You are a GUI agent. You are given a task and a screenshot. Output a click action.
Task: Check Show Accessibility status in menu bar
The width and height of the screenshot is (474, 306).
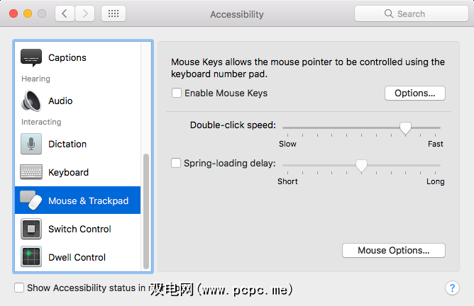click(20, 288)
